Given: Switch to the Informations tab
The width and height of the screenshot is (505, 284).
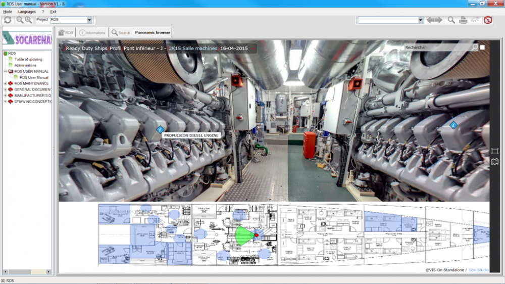Looking at the screenshot, I should [x=92, y=32].
